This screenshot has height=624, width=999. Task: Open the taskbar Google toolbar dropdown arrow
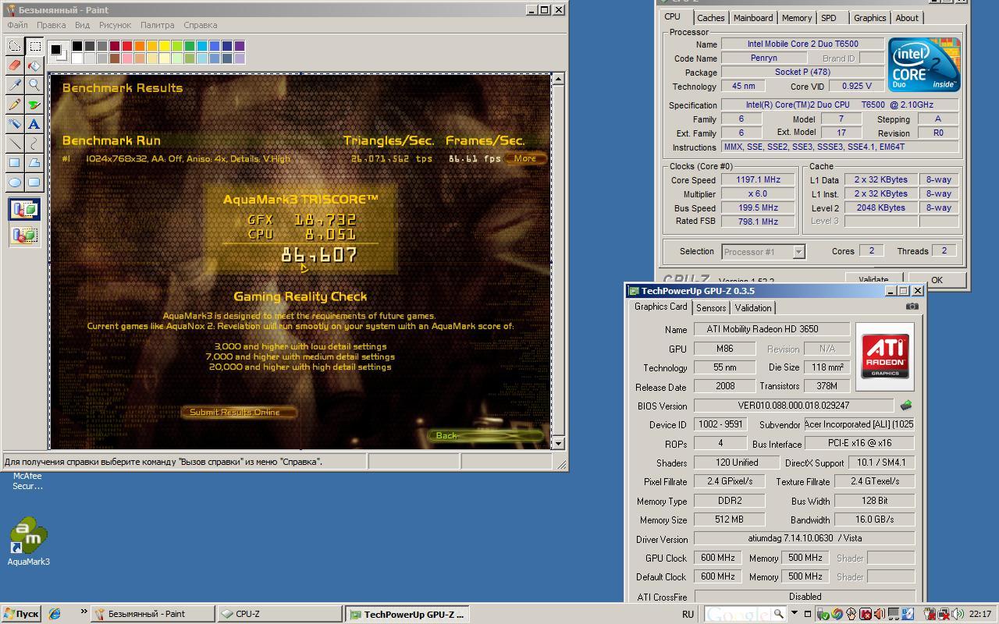[794, 613]
